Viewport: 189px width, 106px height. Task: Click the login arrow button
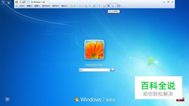click(x=113, y=70)
